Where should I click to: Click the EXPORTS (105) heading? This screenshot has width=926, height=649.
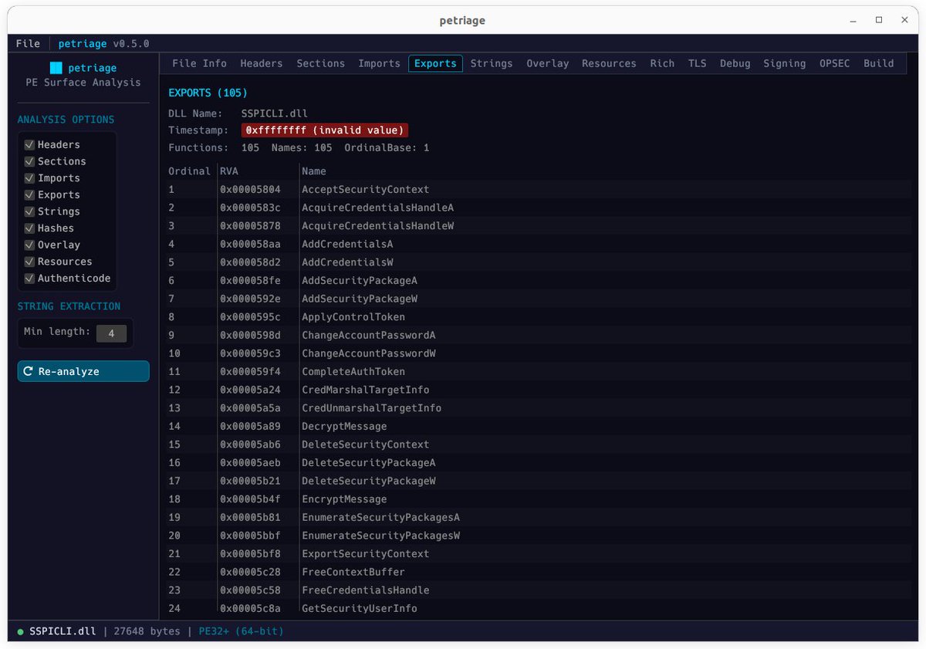(x=208, y=93)
